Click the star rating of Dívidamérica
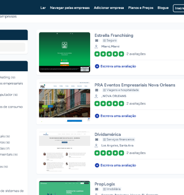Screen dimensions: 184x195 point(109,153)
